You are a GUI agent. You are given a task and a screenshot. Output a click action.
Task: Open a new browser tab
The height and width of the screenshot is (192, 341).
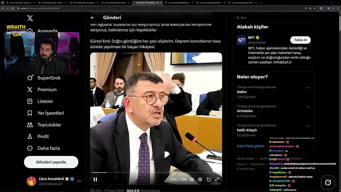tap(261, 3)
